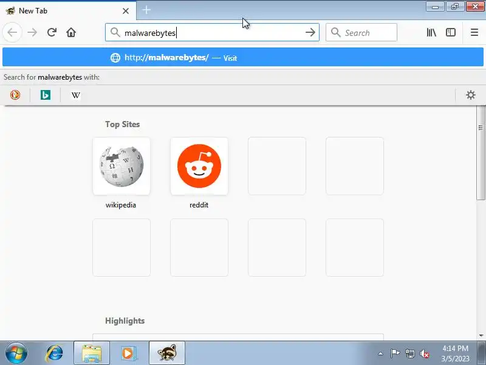Click the go arrow in address bar
486x365 pixels.
pos(310,32)
